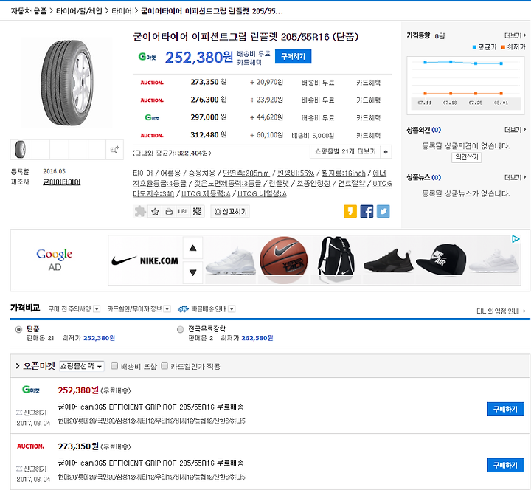Share product on Twitter
Image resolution: width=531 pixels, height=490 pixels.
pos(383,211)
